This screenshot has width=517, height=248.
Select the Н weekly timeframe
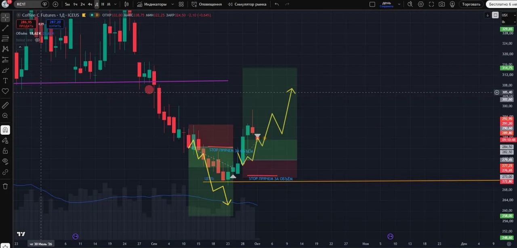coord(103,4)
